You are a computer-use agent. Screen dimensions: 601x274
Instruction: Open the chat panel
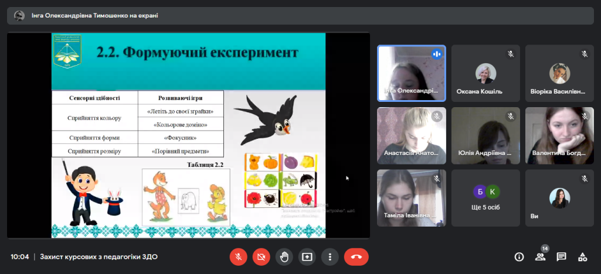(562, 257)
